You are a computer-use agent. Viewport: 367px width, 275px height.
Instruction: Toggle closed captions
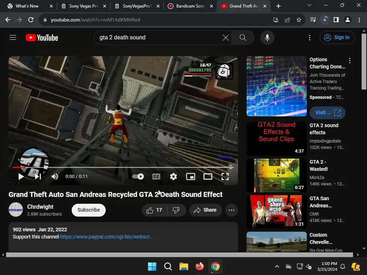[156, 177]
